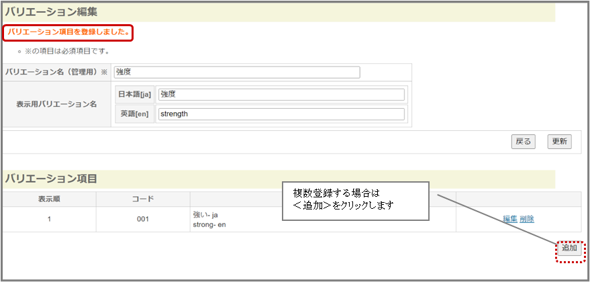Click the display order cell showing 1
The width and height of the screenshot is (590, 282).
(49, 219)
